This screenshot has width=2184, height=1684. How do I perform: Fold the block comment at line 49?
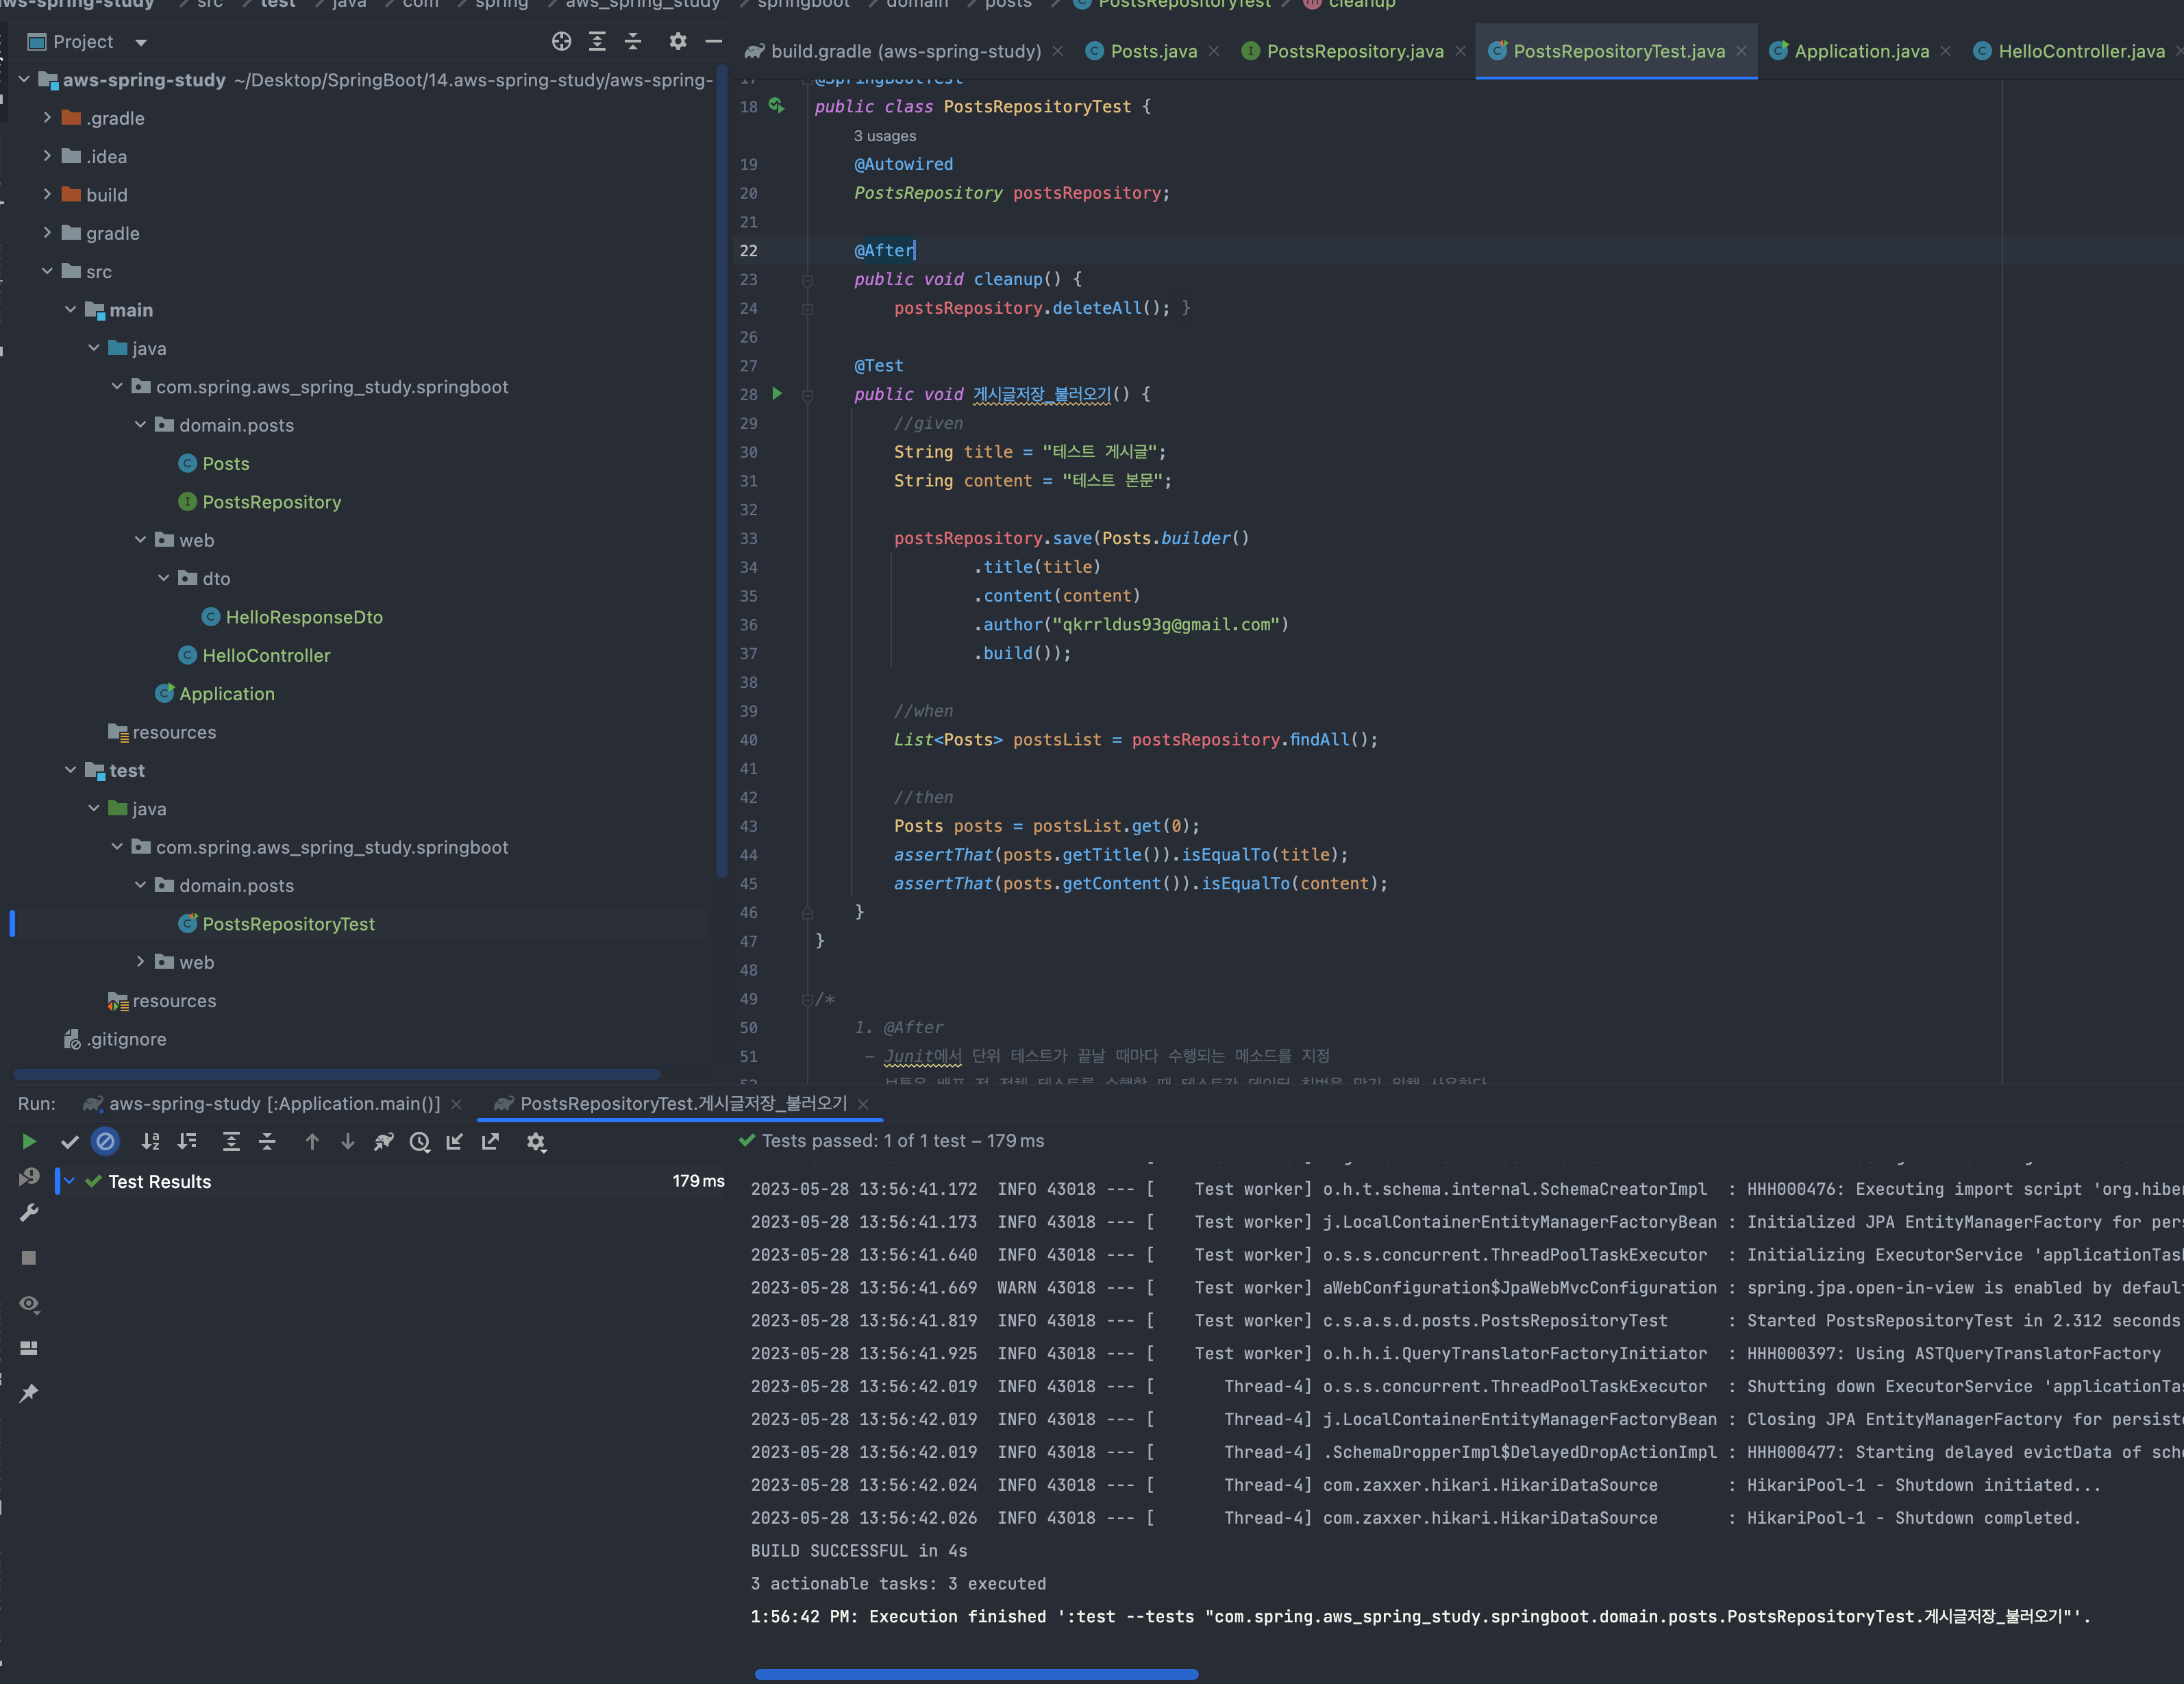tap(807, 1000)
